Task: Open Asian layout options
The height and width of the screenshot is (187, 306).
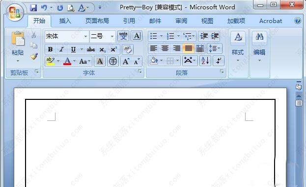Action: coord(190,61)
